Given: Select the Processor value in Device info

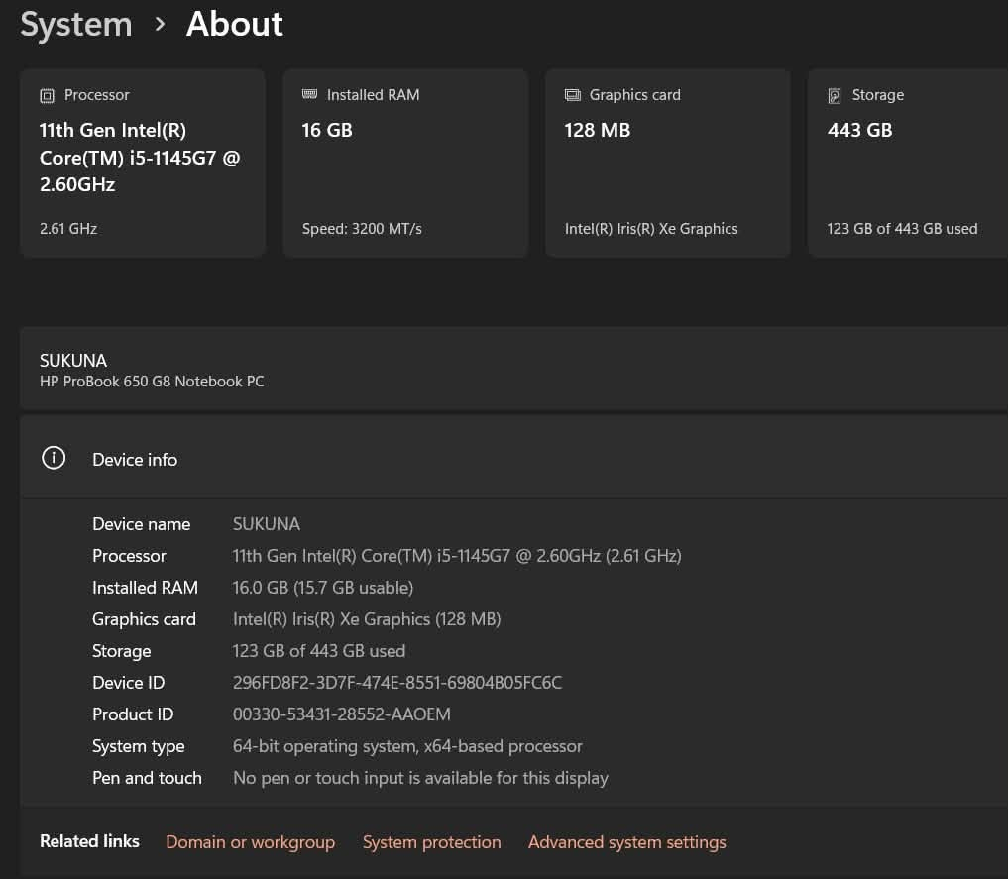Looking at the screenshot, I should (x=457, y=556).
